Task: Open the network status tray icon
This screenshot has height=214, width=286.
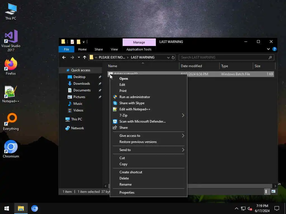Action: tap(243, 208)
